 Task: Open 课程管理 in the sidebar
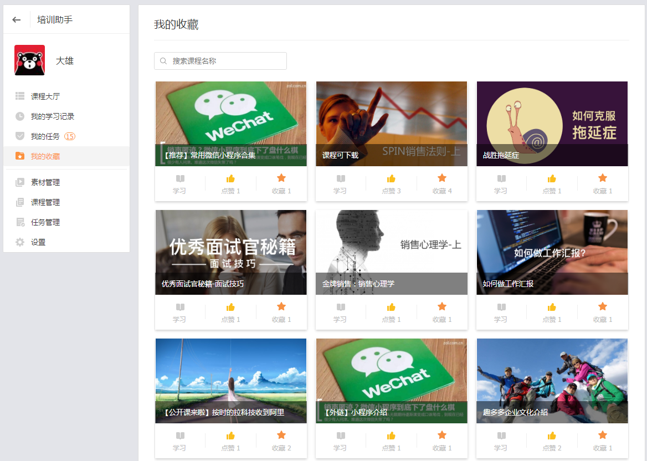point(66,202)
